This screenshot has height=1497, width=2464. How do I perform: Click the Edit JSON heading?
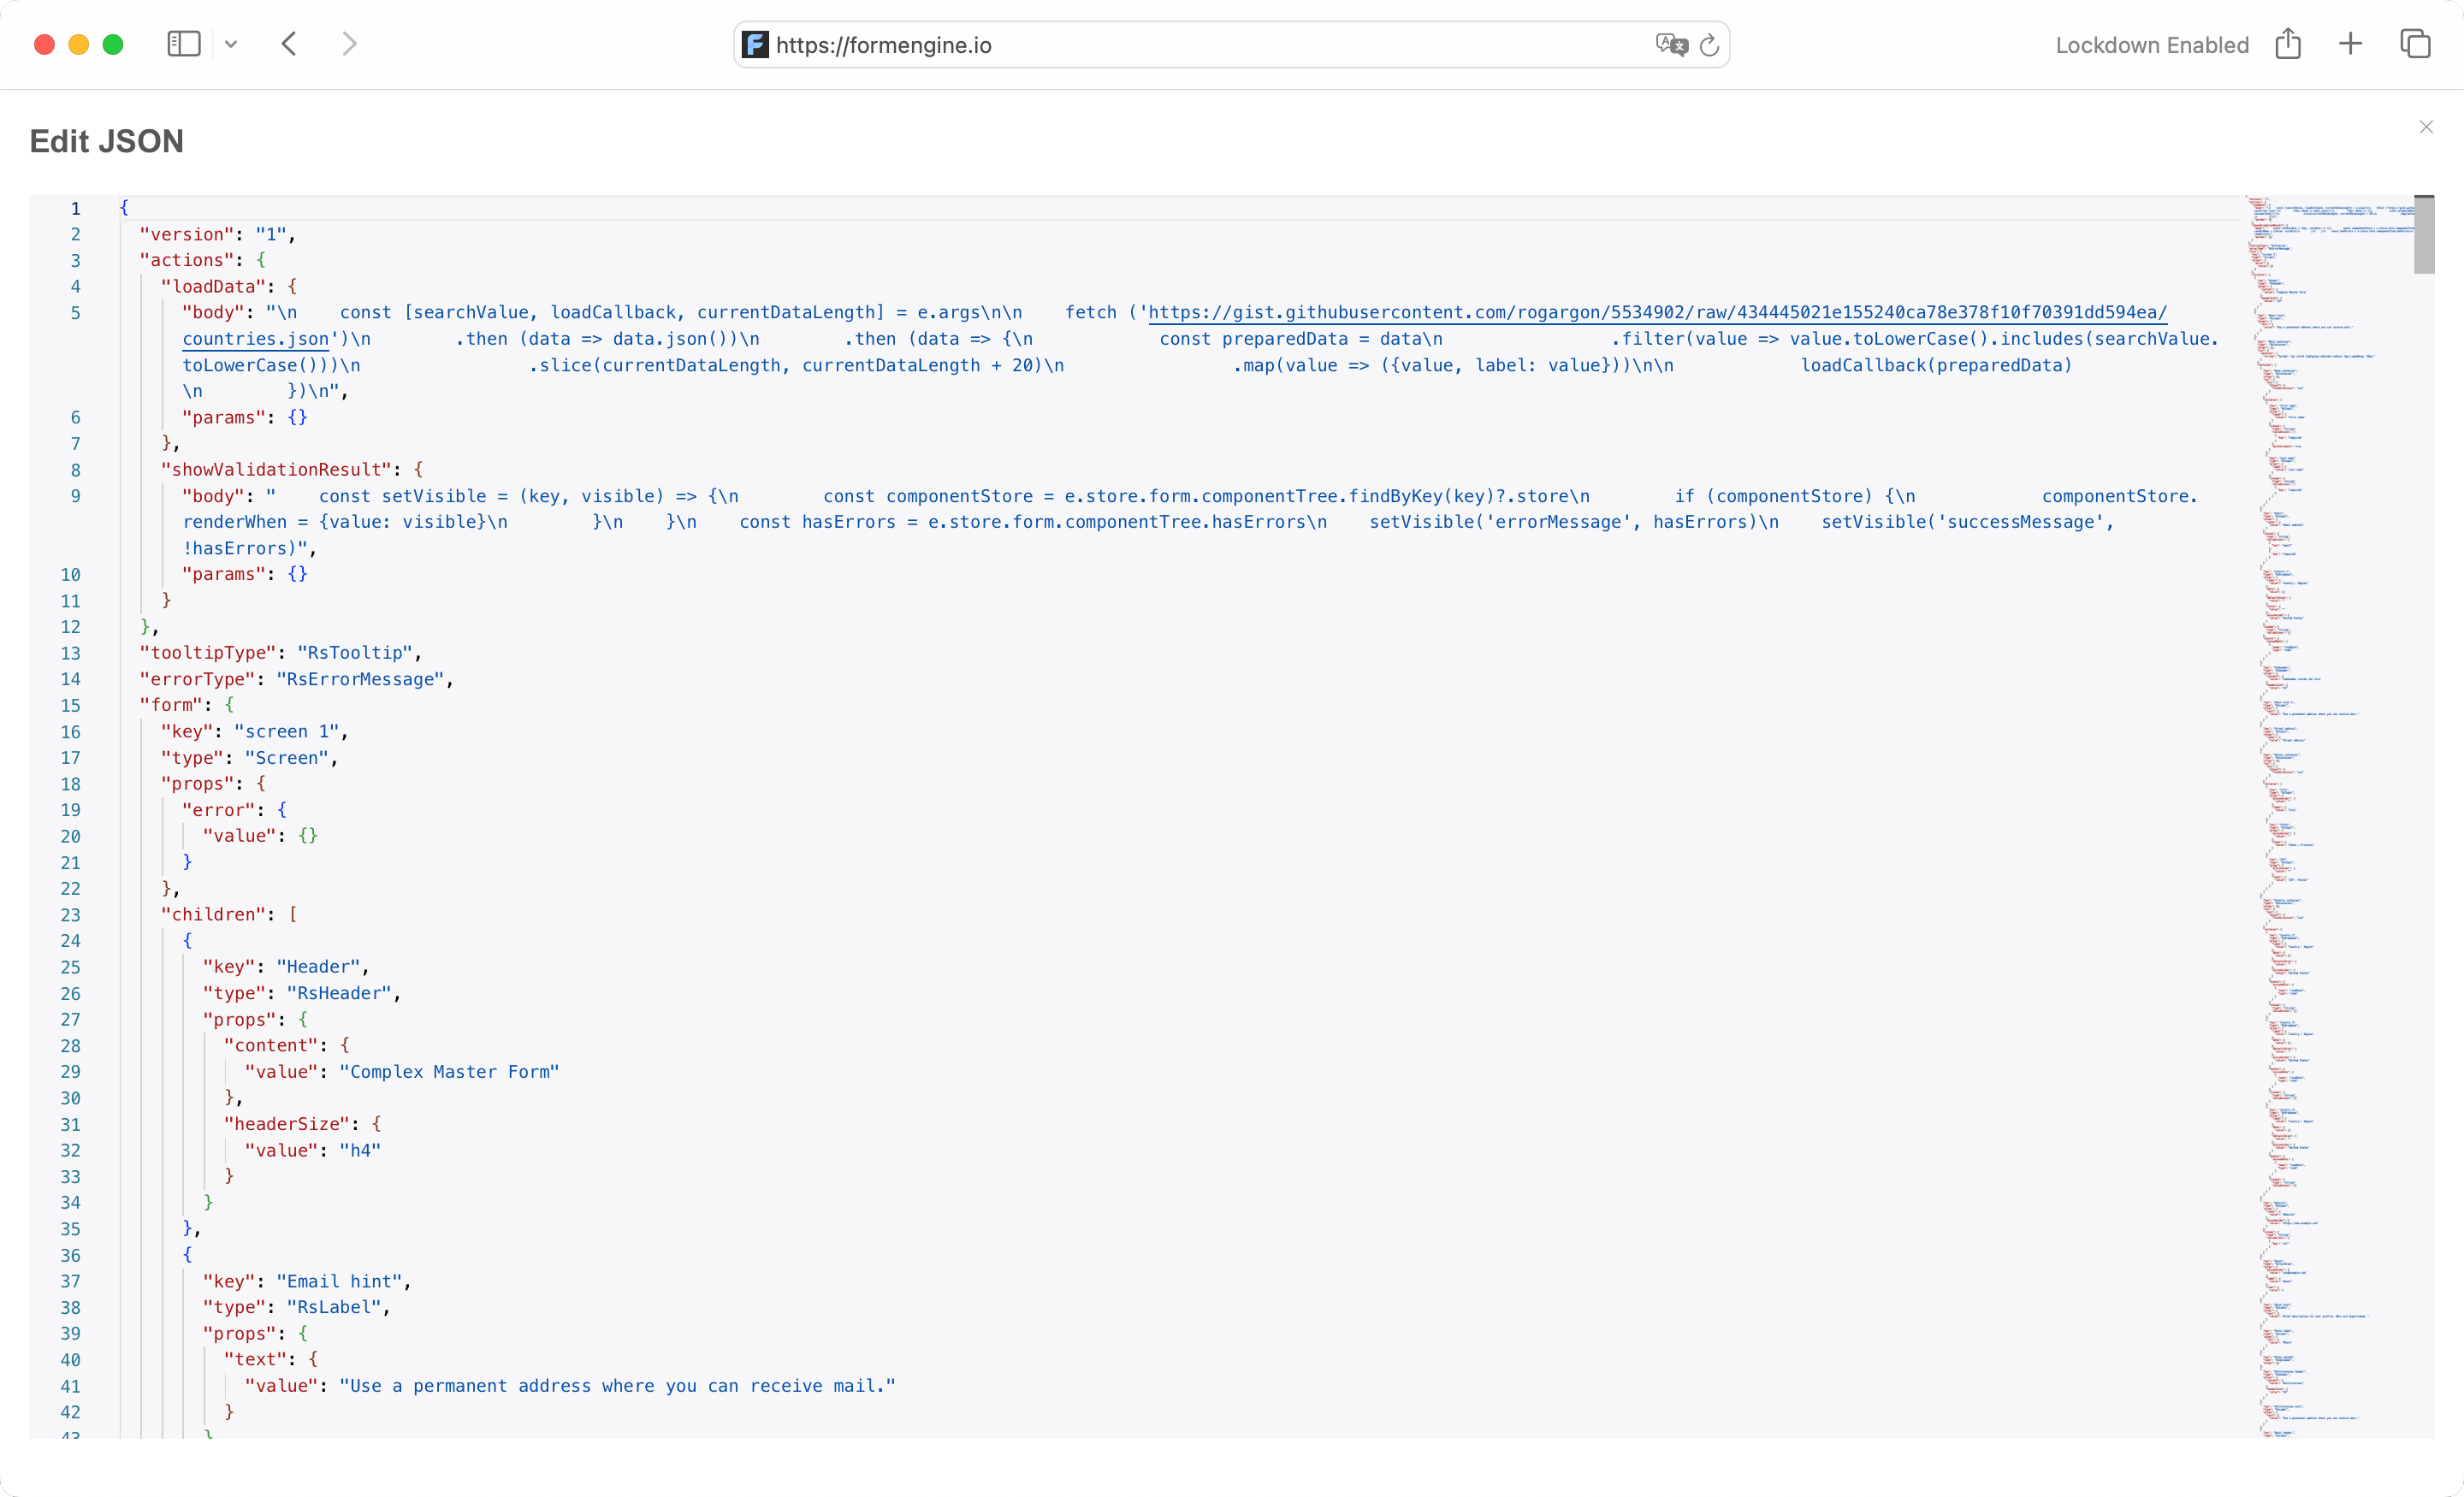[x=107, y=141]
